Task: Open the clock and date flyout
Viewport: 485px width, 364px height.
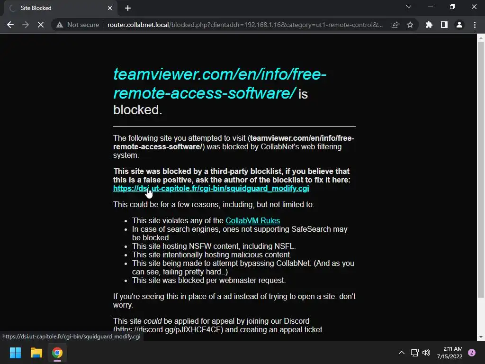Action: [450, 353]
